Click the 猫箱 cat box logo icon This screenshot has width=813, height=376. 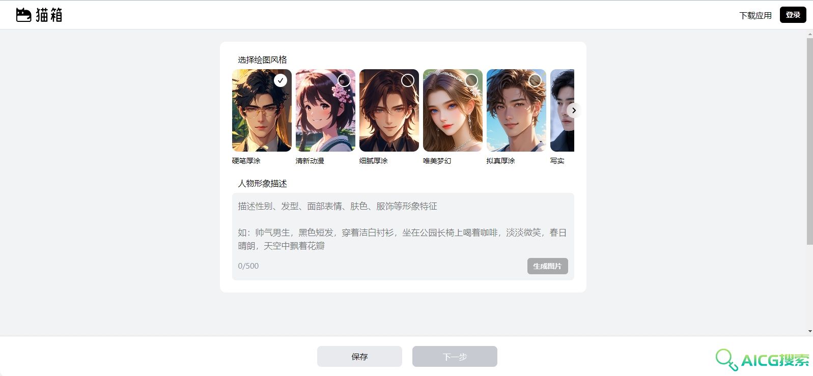pyautogui.click(x=23, y=15)
